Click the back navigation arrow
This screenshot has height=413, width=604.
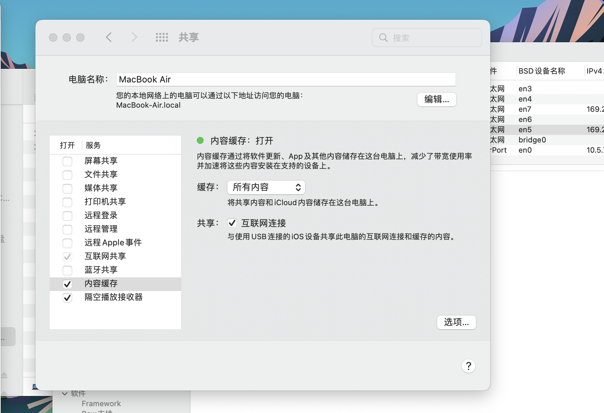point(109,37)
